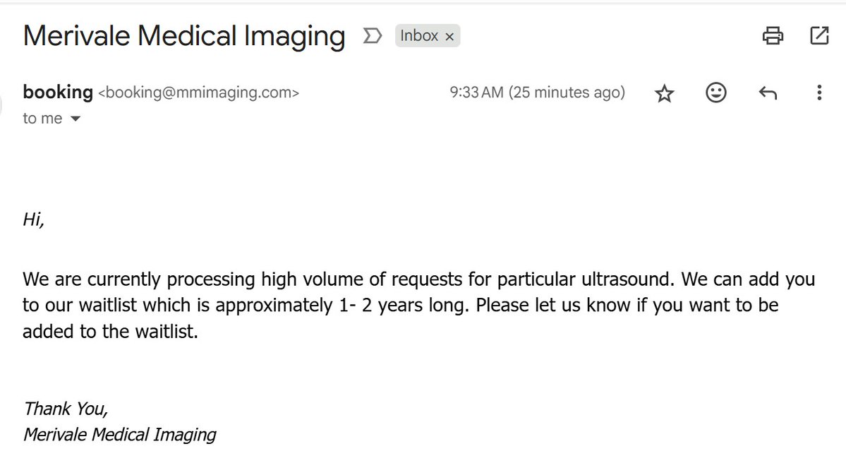This screenshot has height=475, width=846.
Task: Click the 'to me' recipient text
Action: [x=42, y=119]
